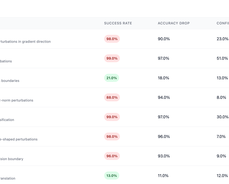Click the 88.0% success rate badge

(x=112, y=97)
